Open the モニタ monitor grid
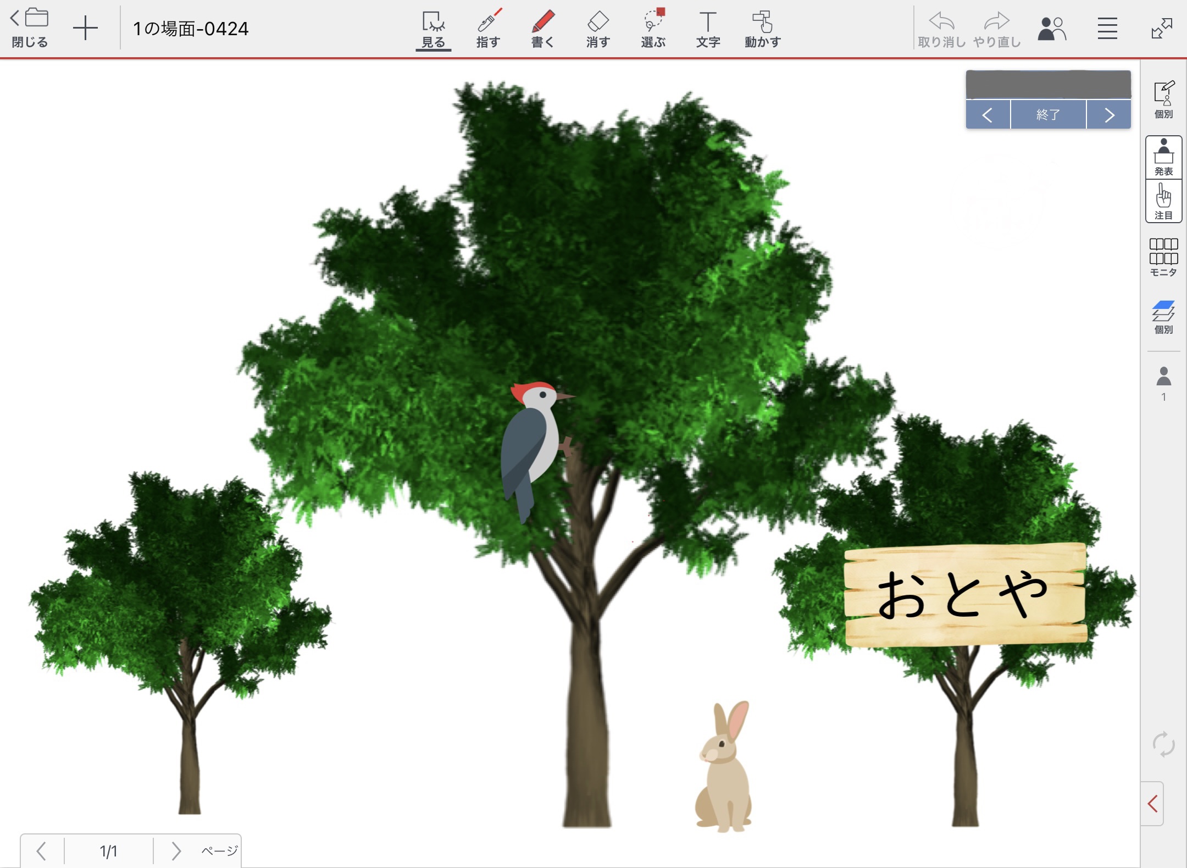This screenshot has height=868, width=1187. tap(1163, 257)
